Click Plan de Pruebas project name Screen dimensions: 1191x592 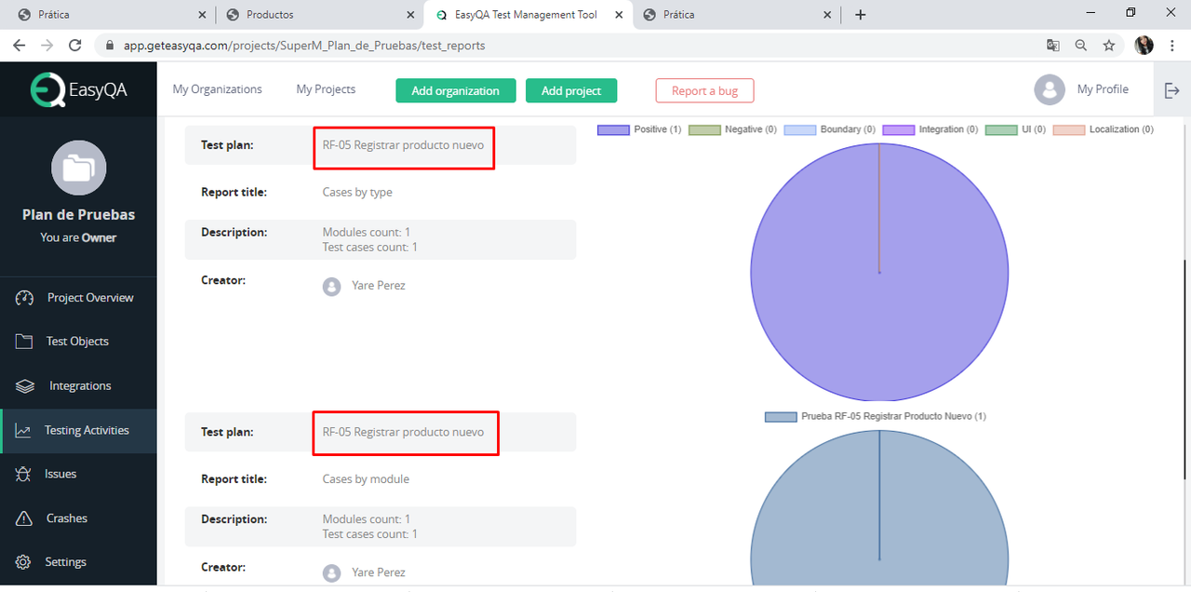pos(78,215)
